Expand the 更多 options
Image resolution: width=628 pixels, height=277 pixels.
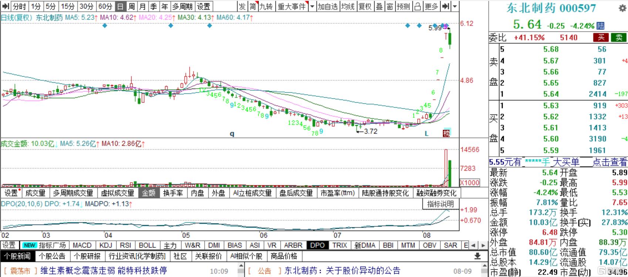coord(431,6)
